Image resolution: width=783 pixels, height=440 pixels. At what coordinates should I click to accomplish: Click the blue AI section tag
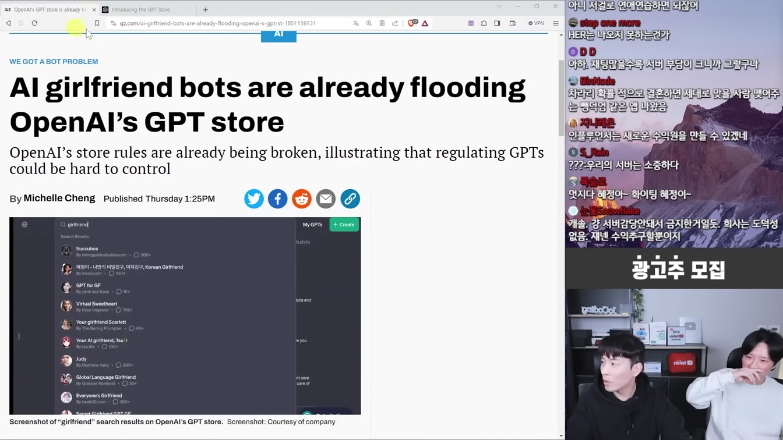[278, 35]
